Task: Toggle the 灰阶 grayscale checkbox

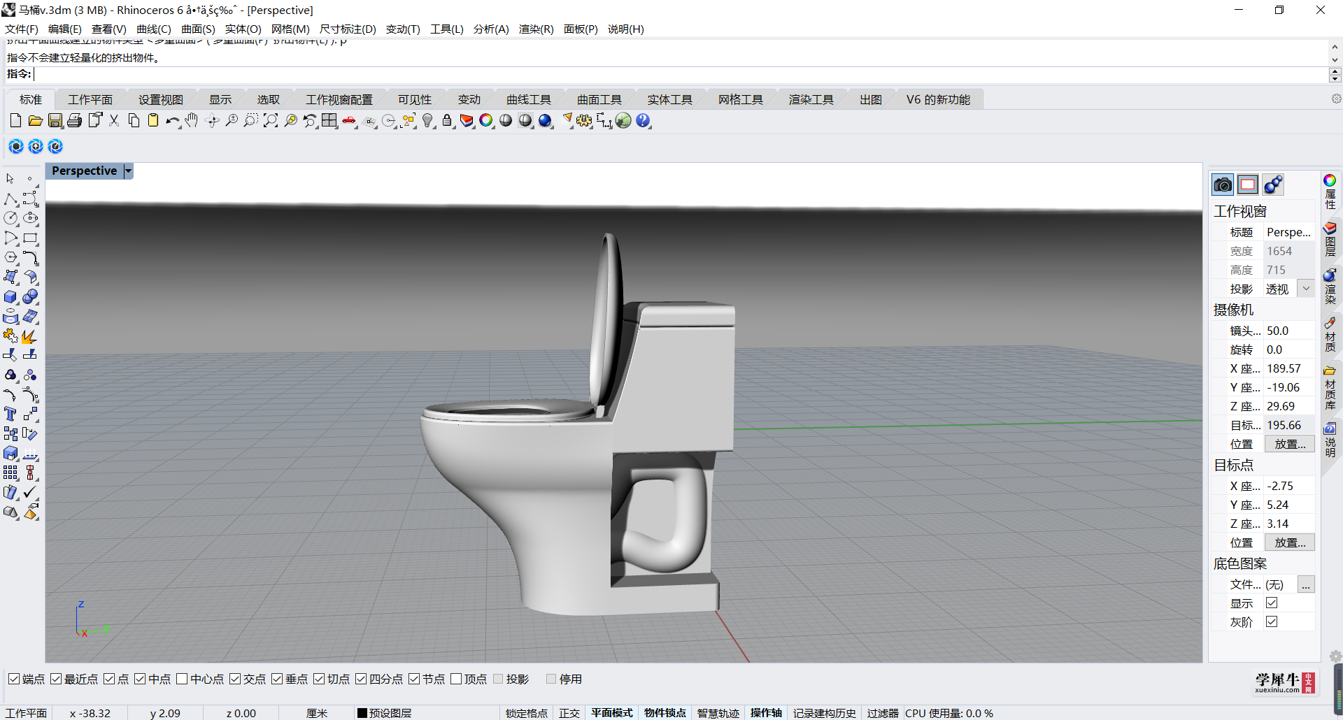Action: tap(1272, 621)
